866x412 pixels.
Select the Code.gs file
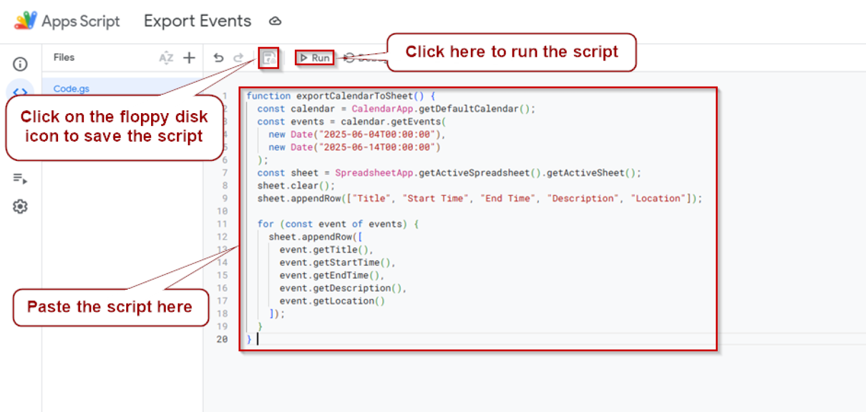point(71,88)
